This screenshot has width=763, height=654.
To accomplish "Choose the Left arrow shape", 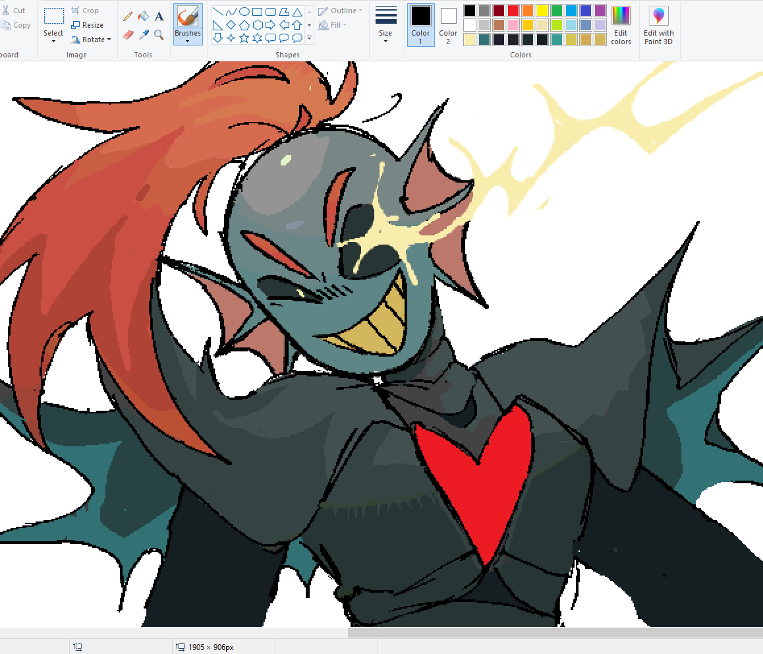I will [x=284, y=25].
